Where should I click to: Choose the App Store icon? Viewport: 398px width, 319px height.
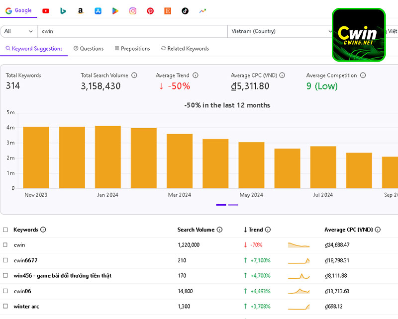click(x=98, y=11)
